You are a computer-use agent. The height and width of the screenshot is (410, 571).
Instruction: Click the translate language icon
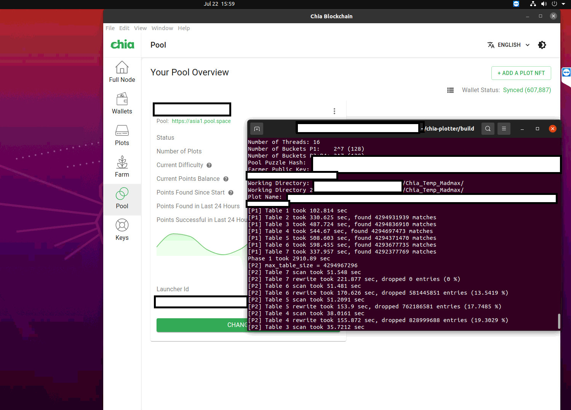coord(491,45)
